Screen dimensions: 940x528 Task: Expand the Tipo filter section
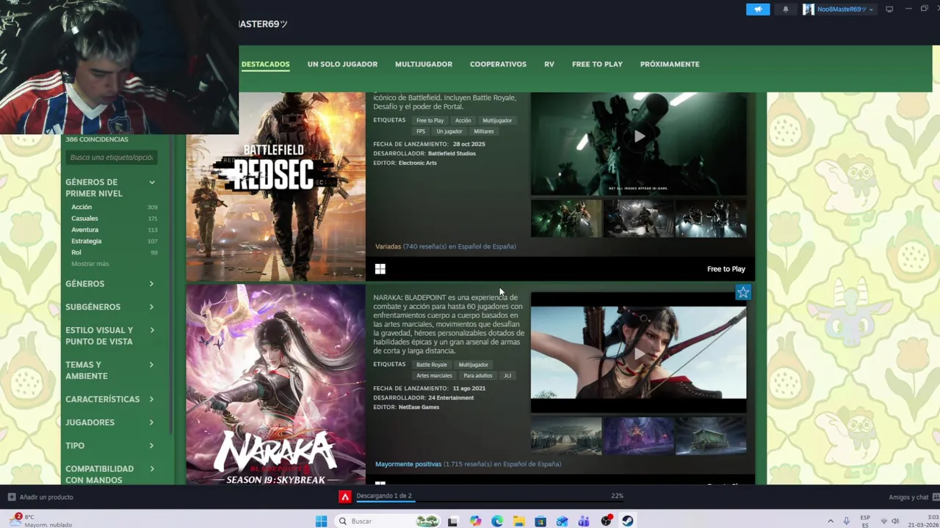click(x=110, y=446)
